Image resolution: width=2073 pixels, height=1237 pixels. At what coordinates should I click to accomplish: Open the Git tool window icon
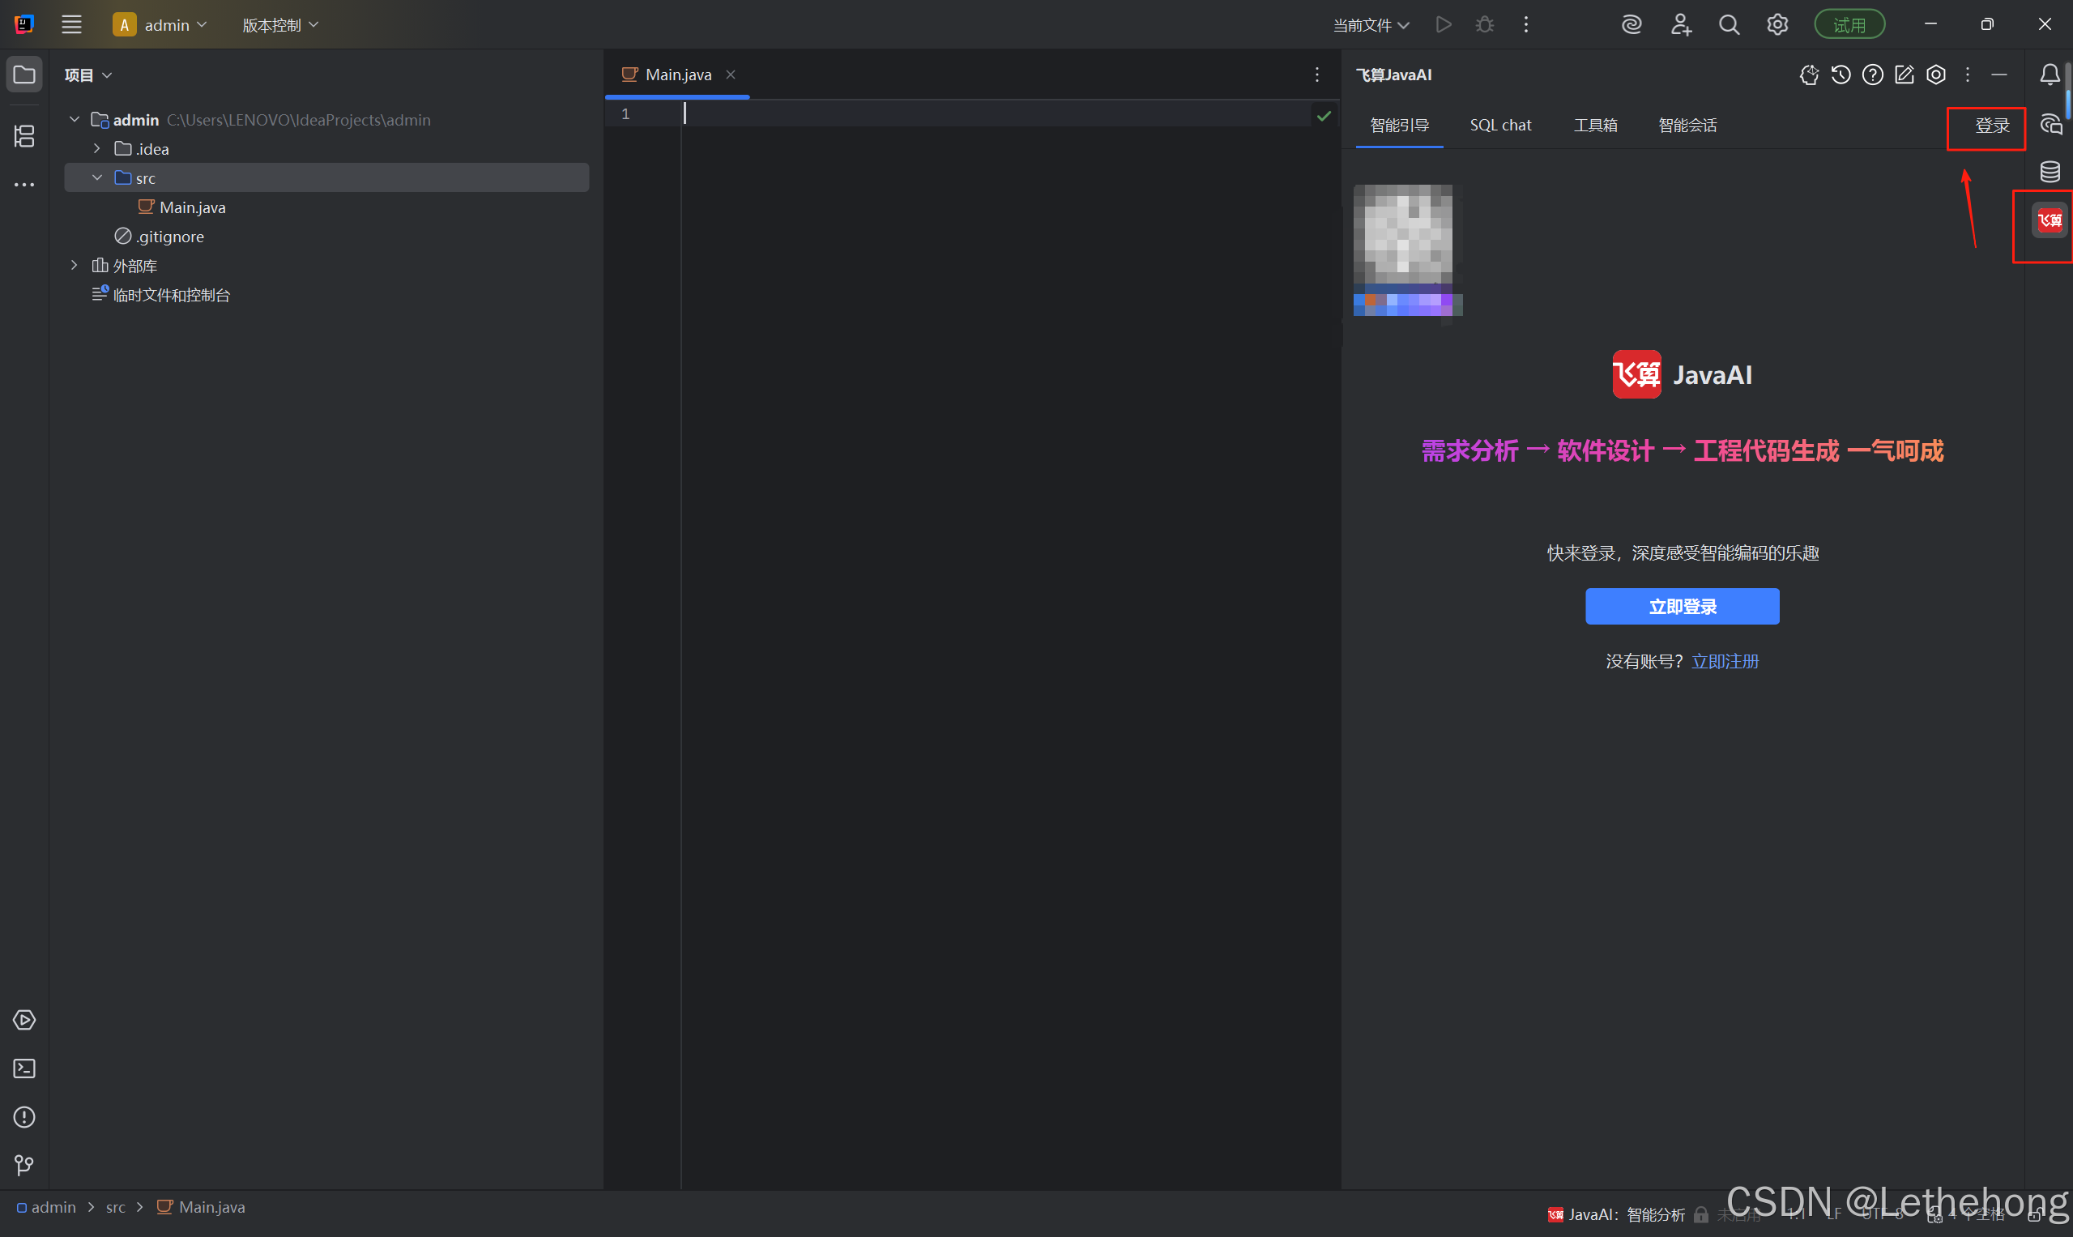[24, 1166]
